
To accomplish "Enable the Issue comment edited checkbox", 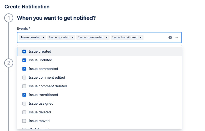I will 24,78.
